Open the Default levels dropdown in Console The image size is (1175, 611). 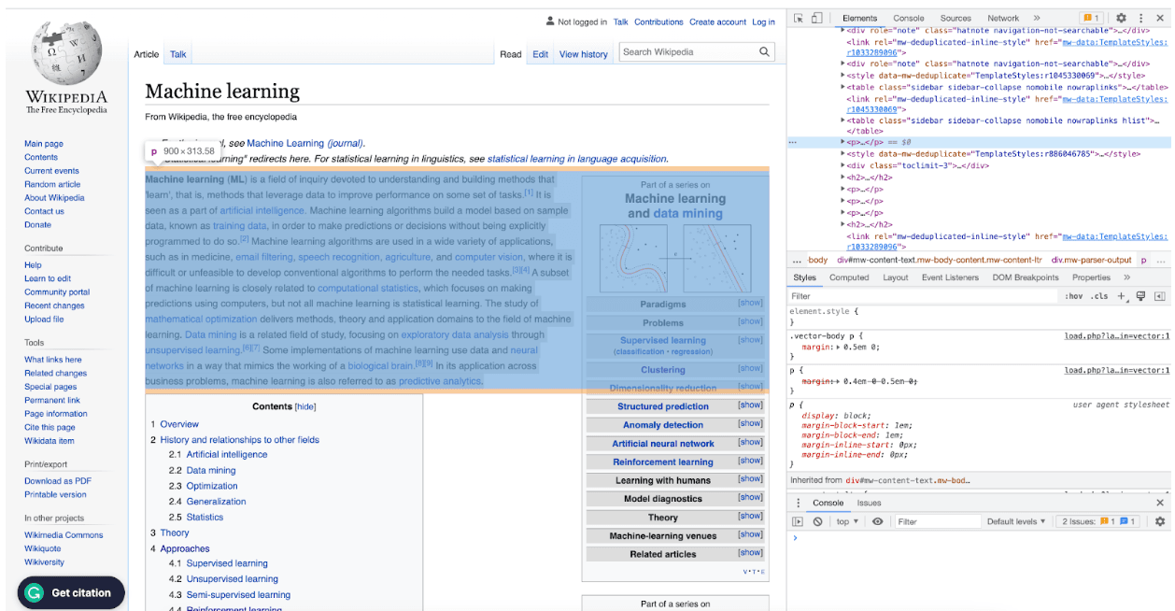point(1016,521)
